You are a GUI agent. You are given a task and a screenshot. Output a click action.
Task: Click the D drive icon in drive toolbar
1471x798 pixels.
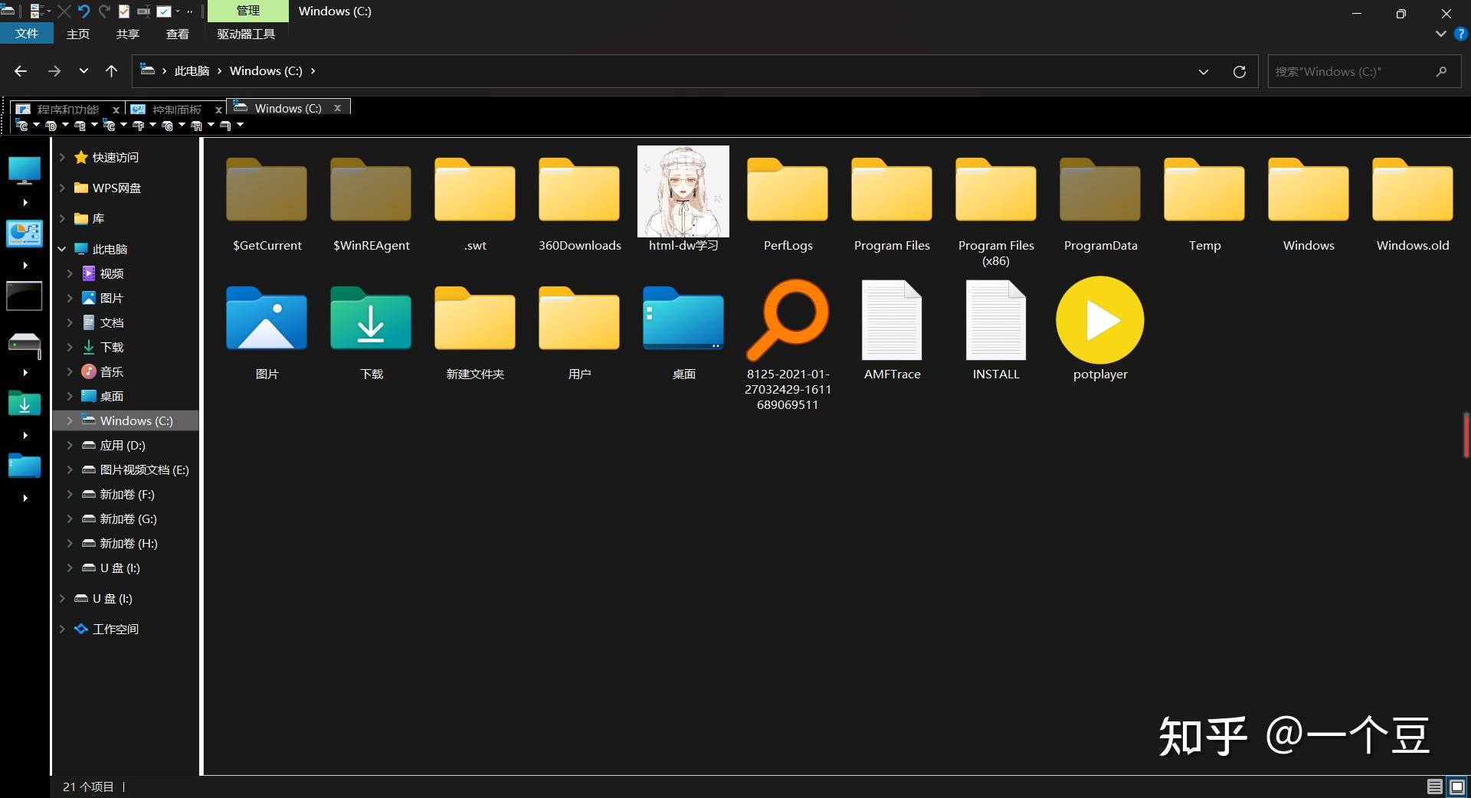click(x=51, y=126)
